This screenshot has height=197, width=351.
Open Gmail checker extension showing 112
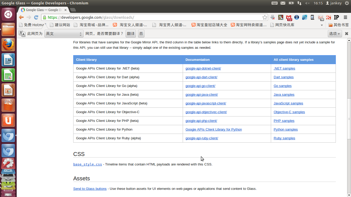[289, 18]
